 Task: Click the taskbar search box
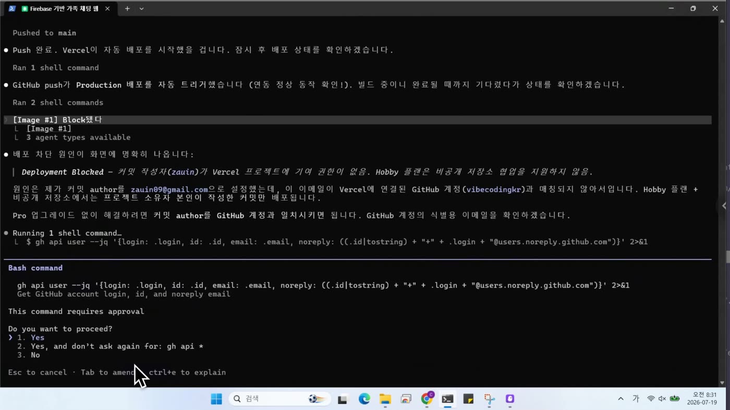pos(279,399)
